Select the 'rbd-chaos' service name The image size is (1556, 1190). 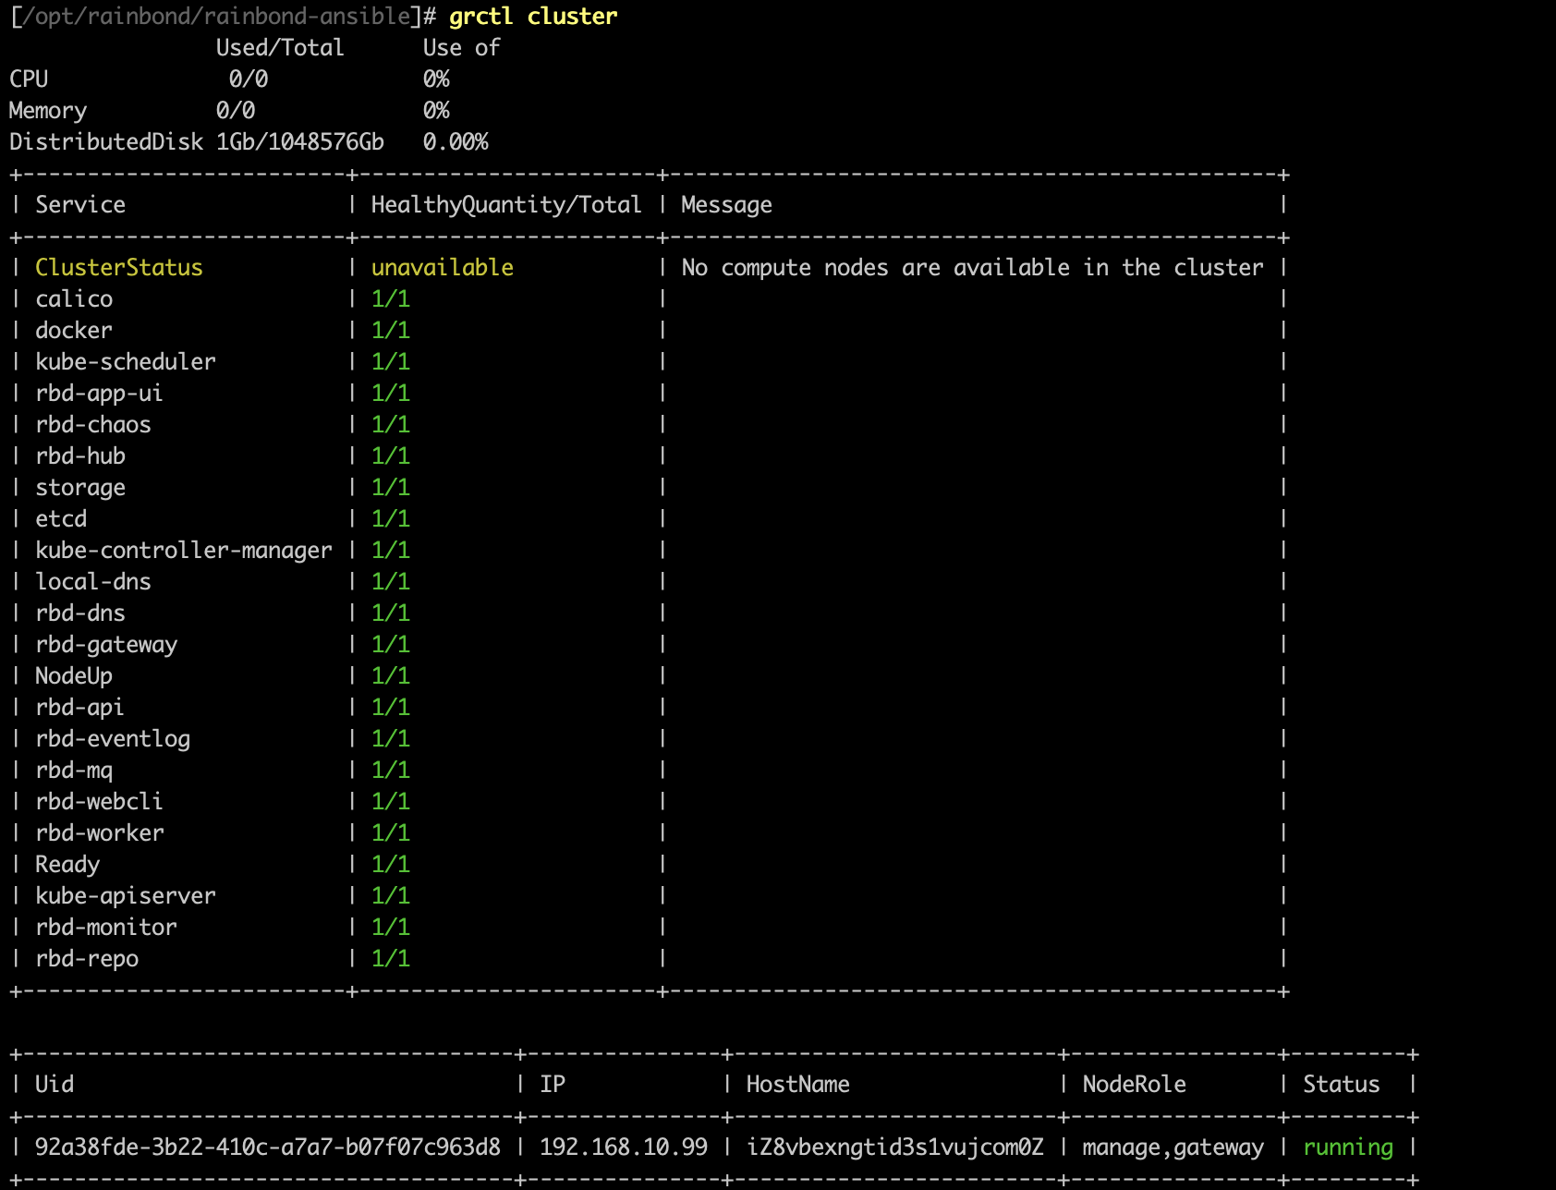pyautogui.click(x=93, y=425)
